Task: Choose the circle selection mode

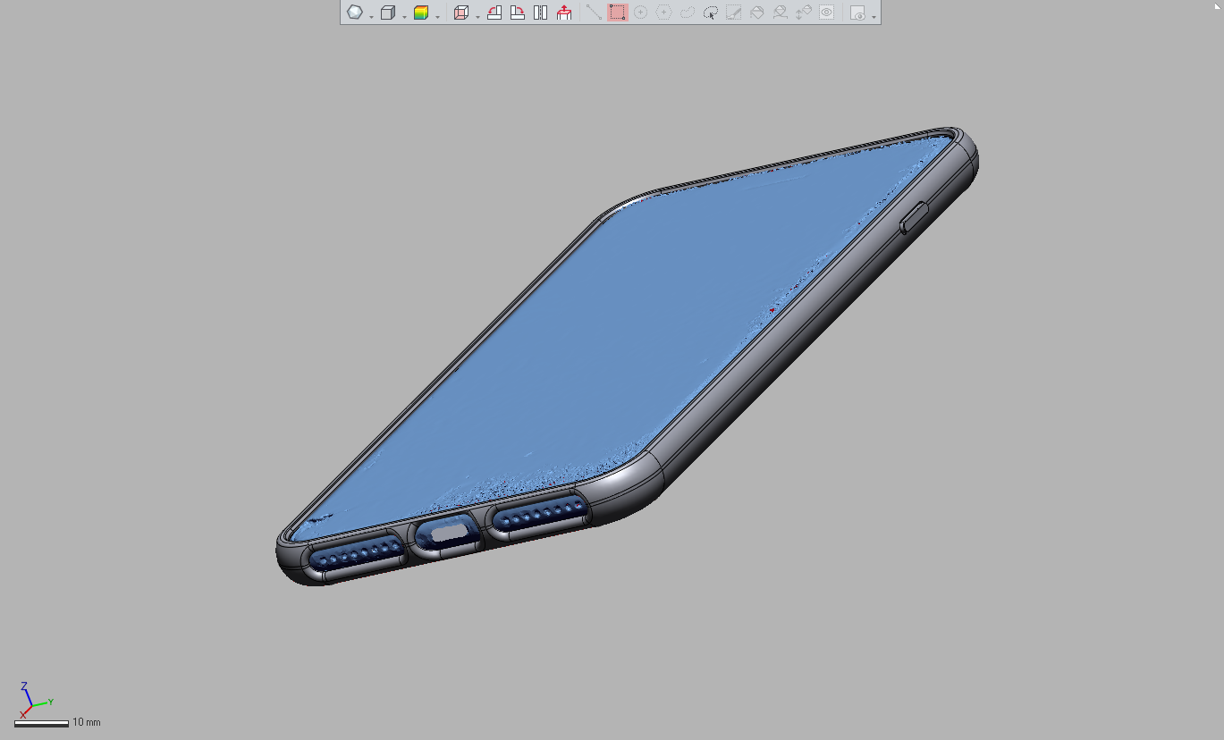Action: [640, 13]
